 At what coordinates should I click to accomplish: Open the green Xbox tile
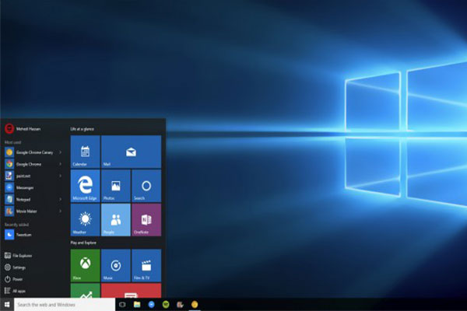click(x=85, y=265)
